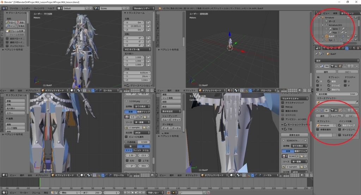361x195 pixels.
Task: Enable the Mirror axis Y checkbox
Action: 318,85
